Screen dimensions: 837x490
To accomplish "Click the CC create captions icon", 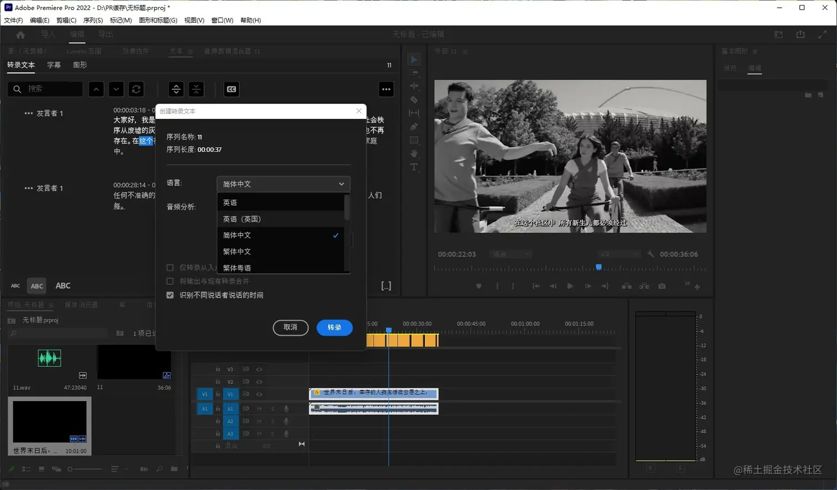I will [231, 89].
